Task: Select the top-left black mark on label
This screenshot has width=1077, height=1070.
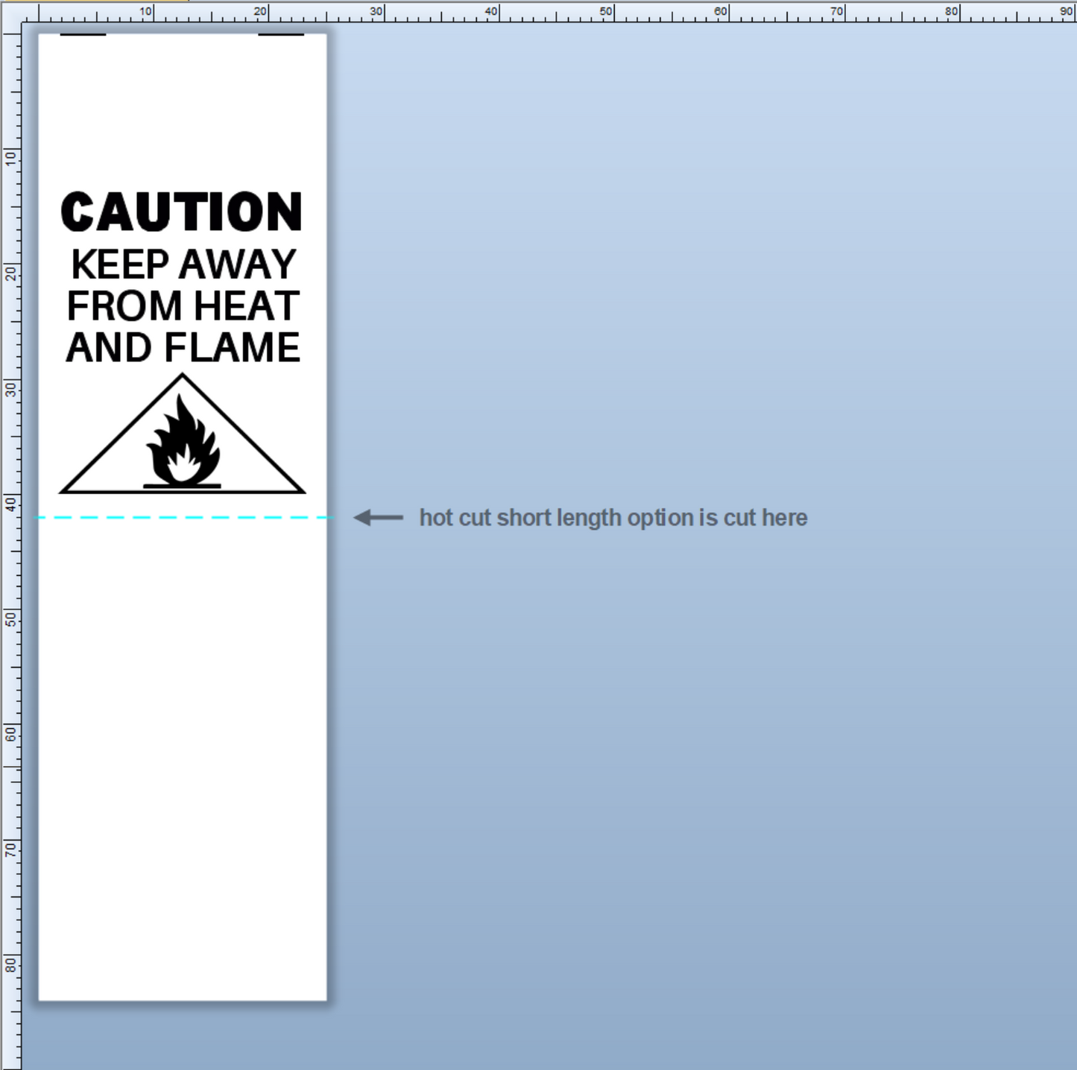Action: (x=83, y=34)
